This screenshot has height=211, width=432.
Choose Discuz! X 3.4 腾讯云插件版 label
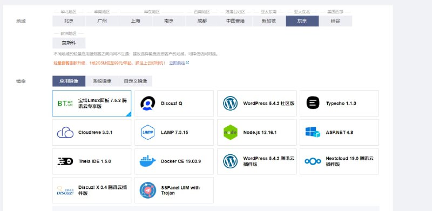click(103, 190)
